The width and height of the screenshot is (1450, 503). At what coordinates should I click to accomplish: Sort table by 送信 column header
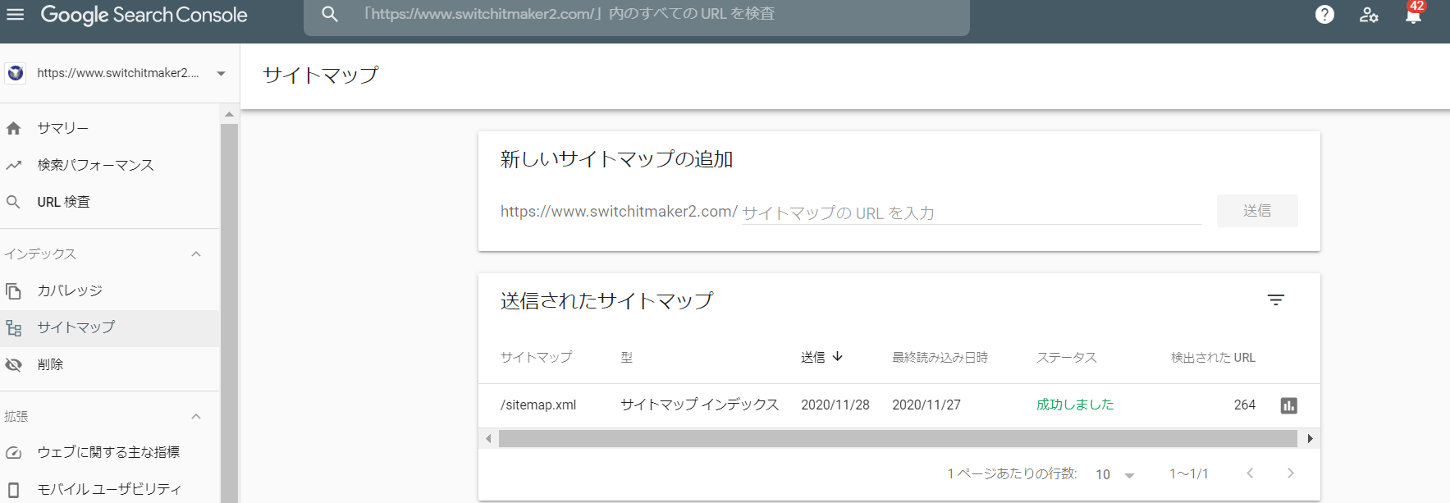point(813,357)
